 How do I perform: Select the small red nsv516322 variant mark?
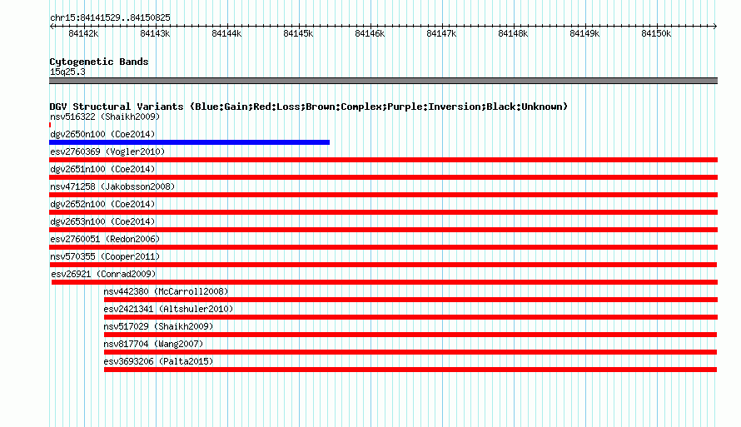(50, 125)
